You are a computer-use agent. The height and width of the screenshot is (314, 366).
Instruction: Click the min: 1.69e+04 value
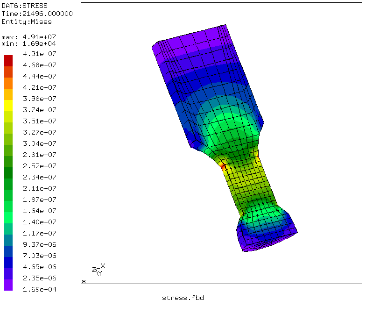[x=29, y=44]
